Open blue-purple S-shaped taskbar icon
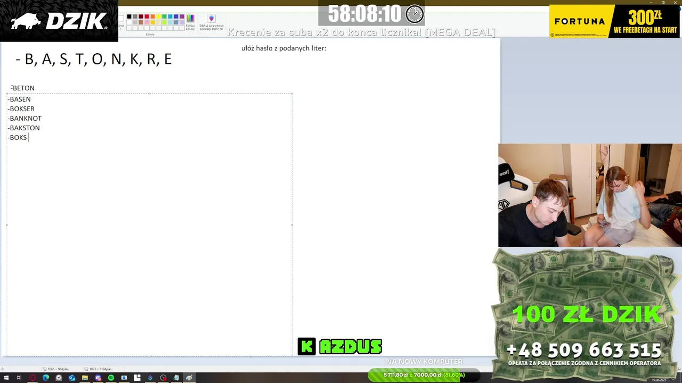The image size is (682, 383). pos(150,378)
